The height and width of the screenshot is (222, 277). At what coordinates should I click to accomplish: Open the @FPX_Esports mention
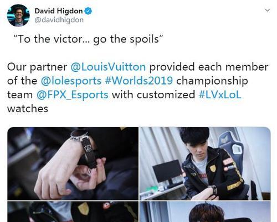73,95
